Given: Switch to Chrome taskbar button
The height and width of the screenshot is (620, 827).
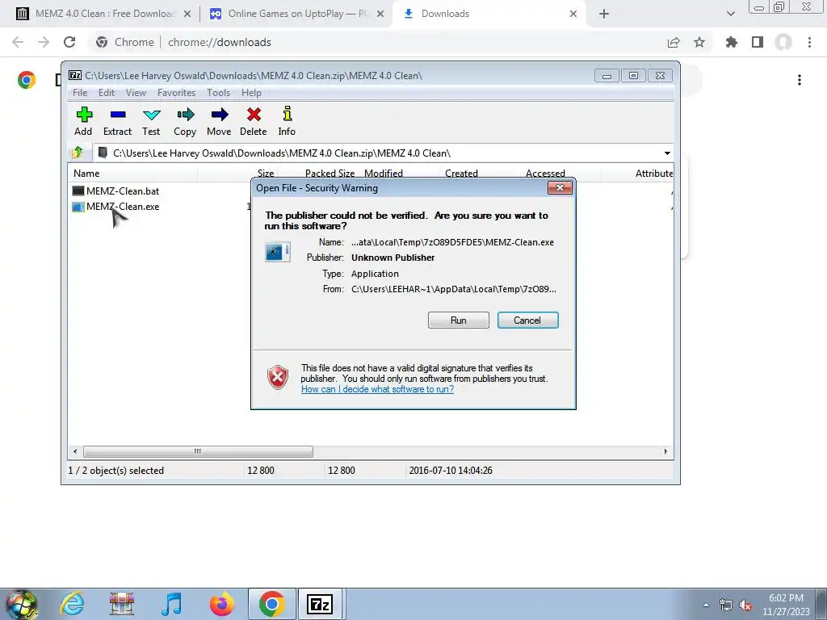Looking at the screenshot, I should click(x=271, y=604).
